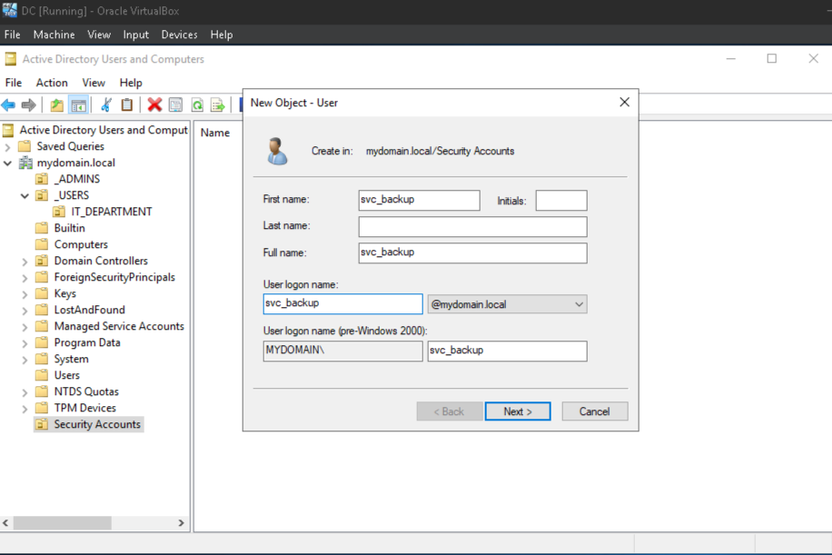The height and width of the screenshot is (555, 832).
Task: Collapse the _USERS organizational unit
Action: point(25,196)
